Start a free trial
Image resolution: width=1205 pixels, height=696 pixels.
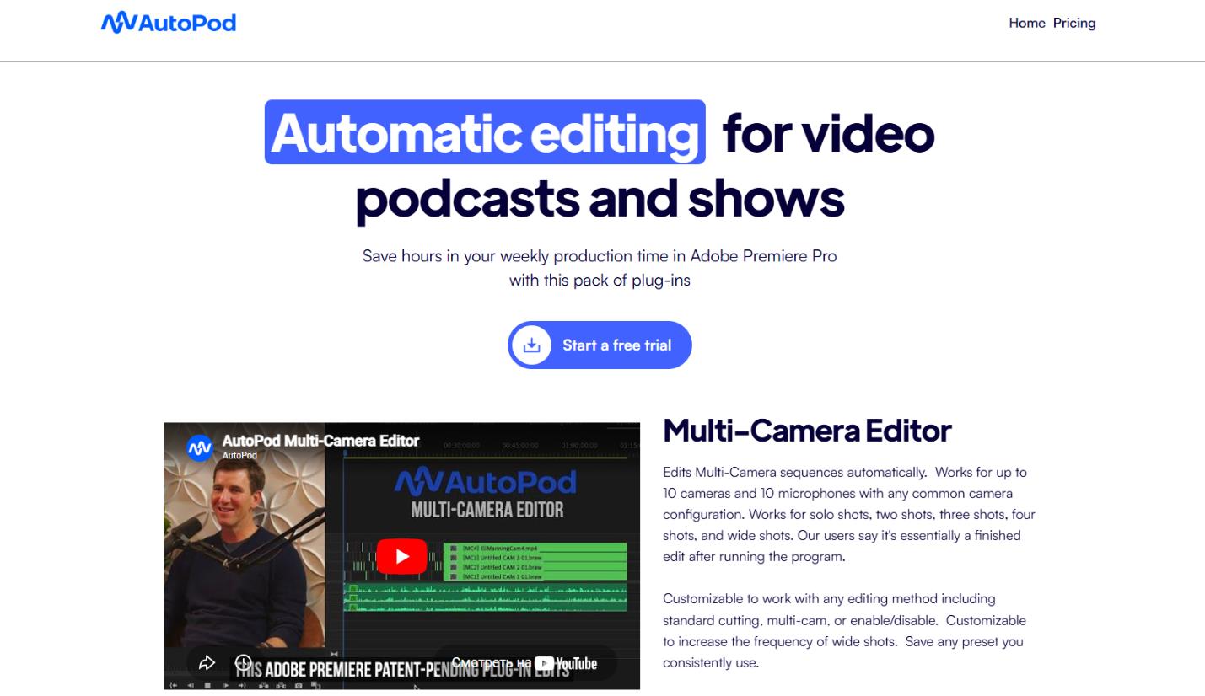(x=600, y=345)
